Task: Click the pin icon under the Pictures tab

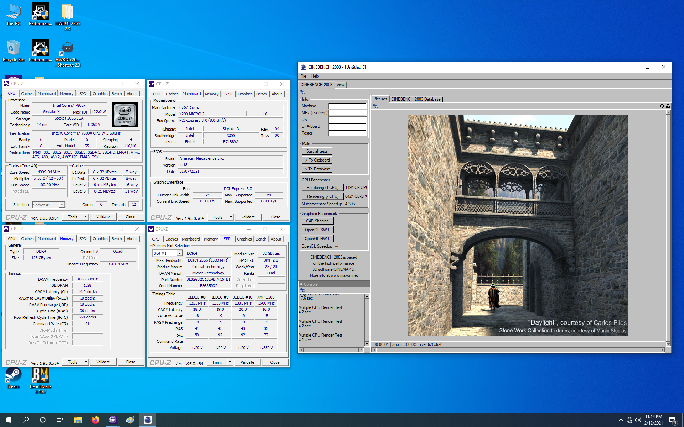Action: coord(375,106)
